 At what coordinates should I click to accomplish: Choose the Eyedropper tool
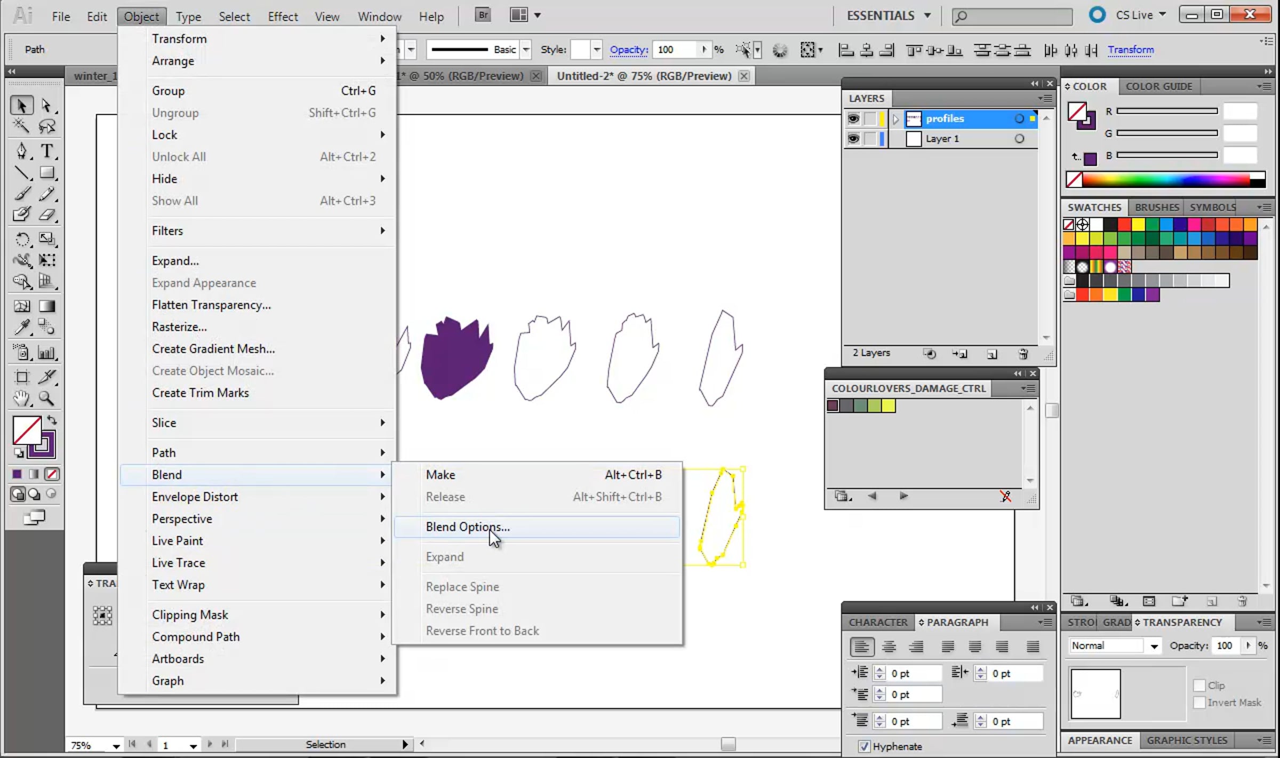point(21,327)
